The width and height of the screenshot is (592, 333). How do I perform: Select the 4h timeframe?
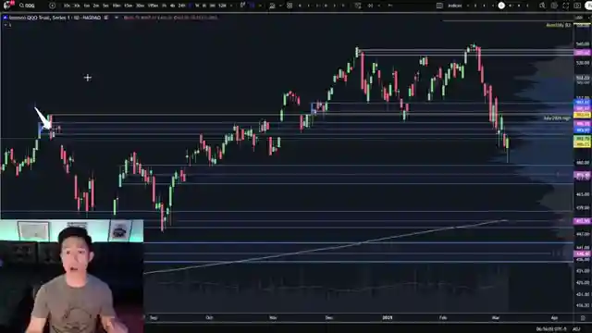click(x=173, y=6)
